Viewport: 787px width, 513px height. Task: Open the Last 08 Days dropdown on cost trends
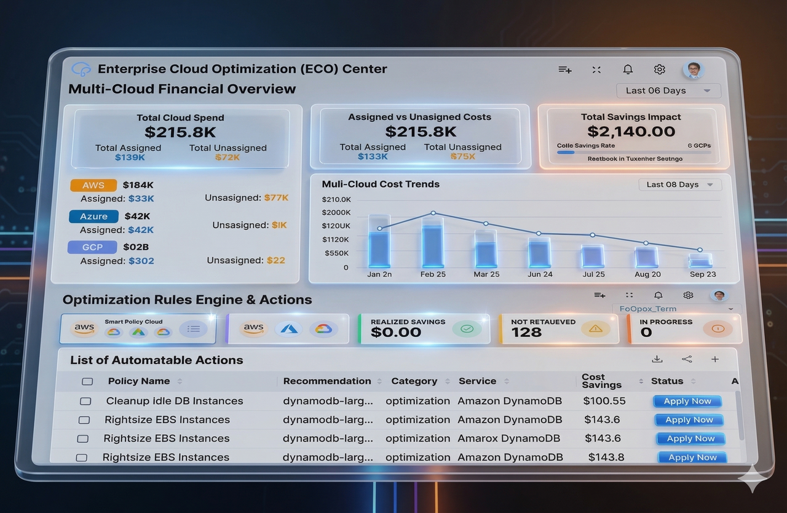coord(679,184)
